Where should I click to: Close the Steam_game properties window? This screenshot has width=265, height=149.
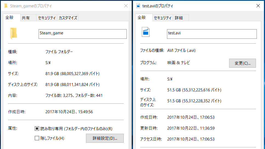(126, 6)
